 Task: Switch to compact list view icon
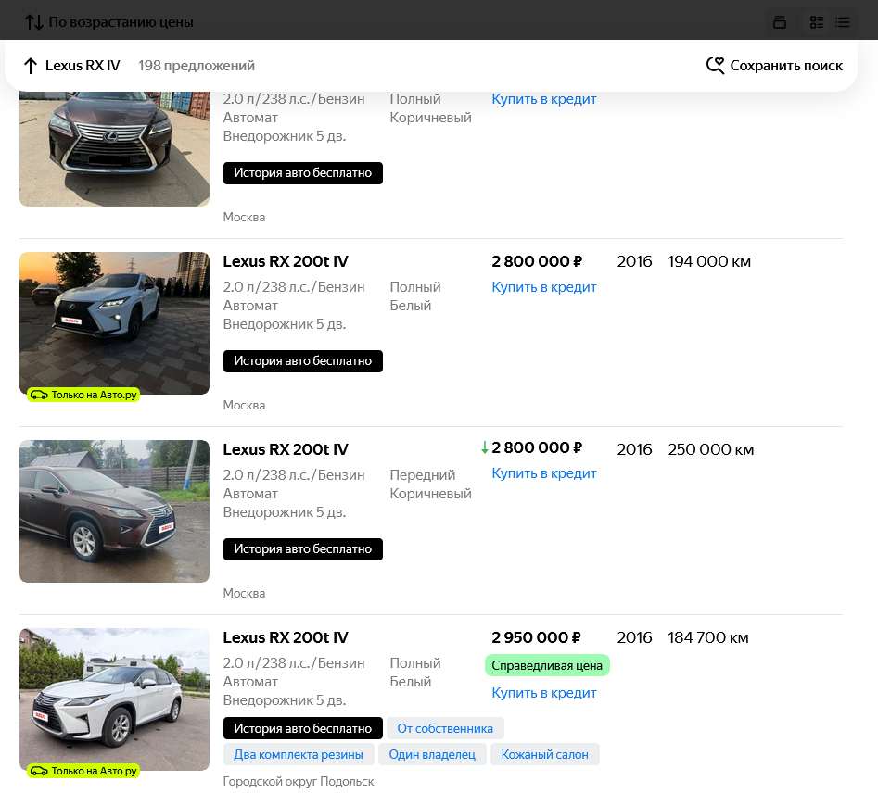842,22
